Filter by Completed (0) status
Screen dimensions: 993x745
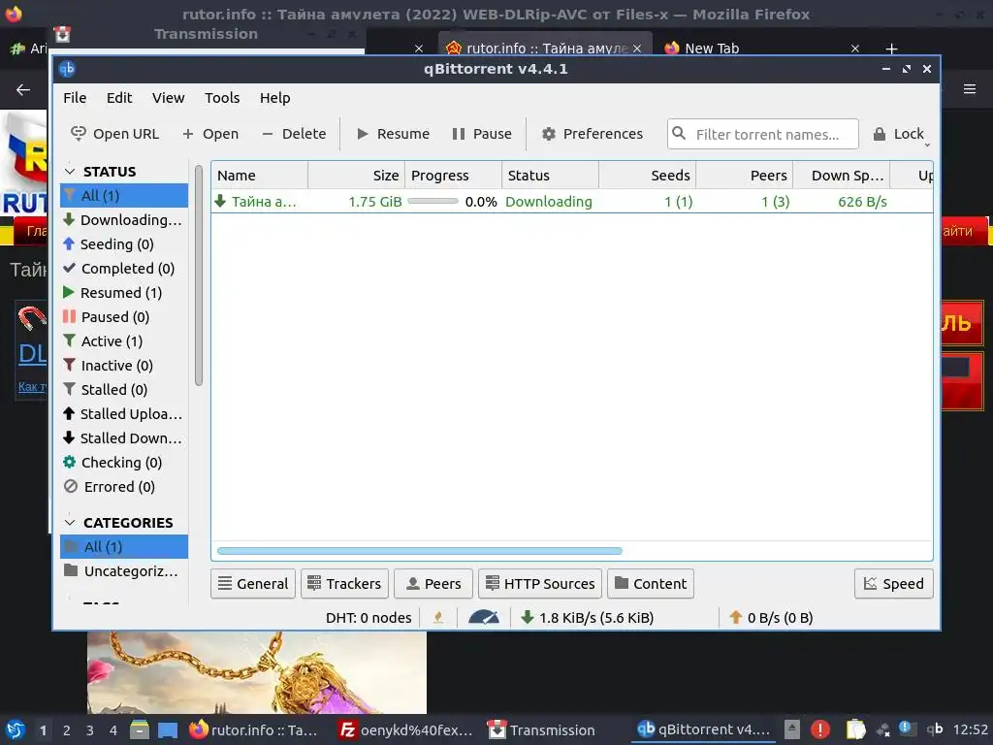124,268
